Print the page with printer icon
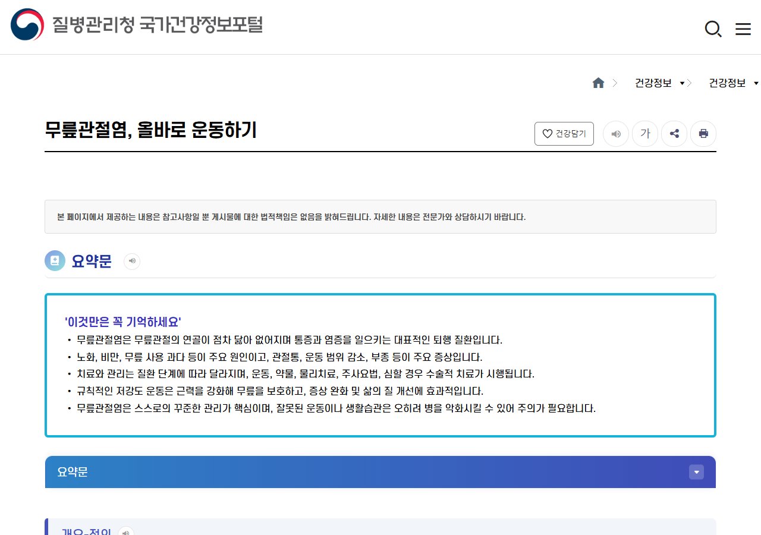Viewport: 761px width, 535px height. (703, 134)
